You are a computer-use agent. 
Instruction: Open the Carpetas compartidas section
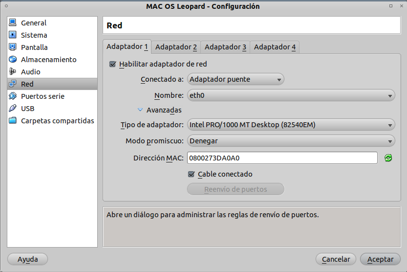click(52, 121)
